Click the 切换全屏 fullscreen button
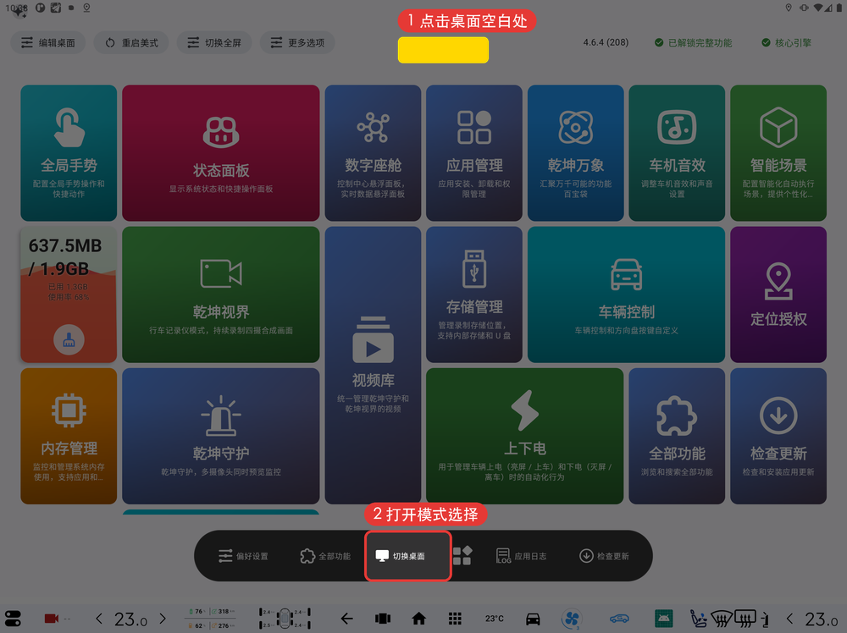The width and height of the screenshot is (847, 633). [x=214, y=42]
